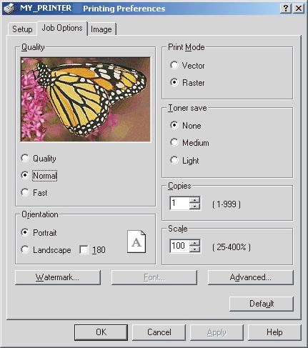Choose Medium toner save option
This screenshot has height=348, width=308.
tap(174, 142)
